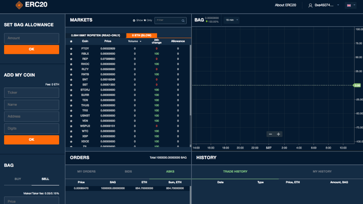Open the BIDS tab
This screenshot has height=204, width=363.
pyautogui.click(x=128, y=171)
